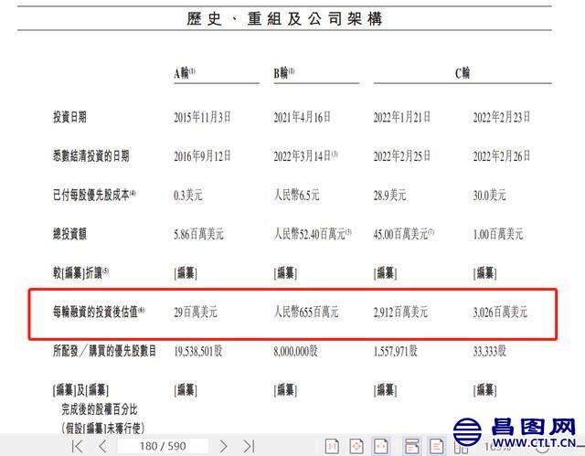585x456 pixels.
Task: Select the value 1.00百萬美元
Action: pyautogui.click(x=498, y=234)
